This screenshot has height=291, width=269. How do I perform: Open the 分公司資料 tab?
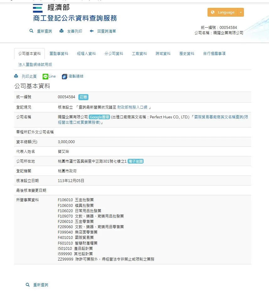coord(114,54)
